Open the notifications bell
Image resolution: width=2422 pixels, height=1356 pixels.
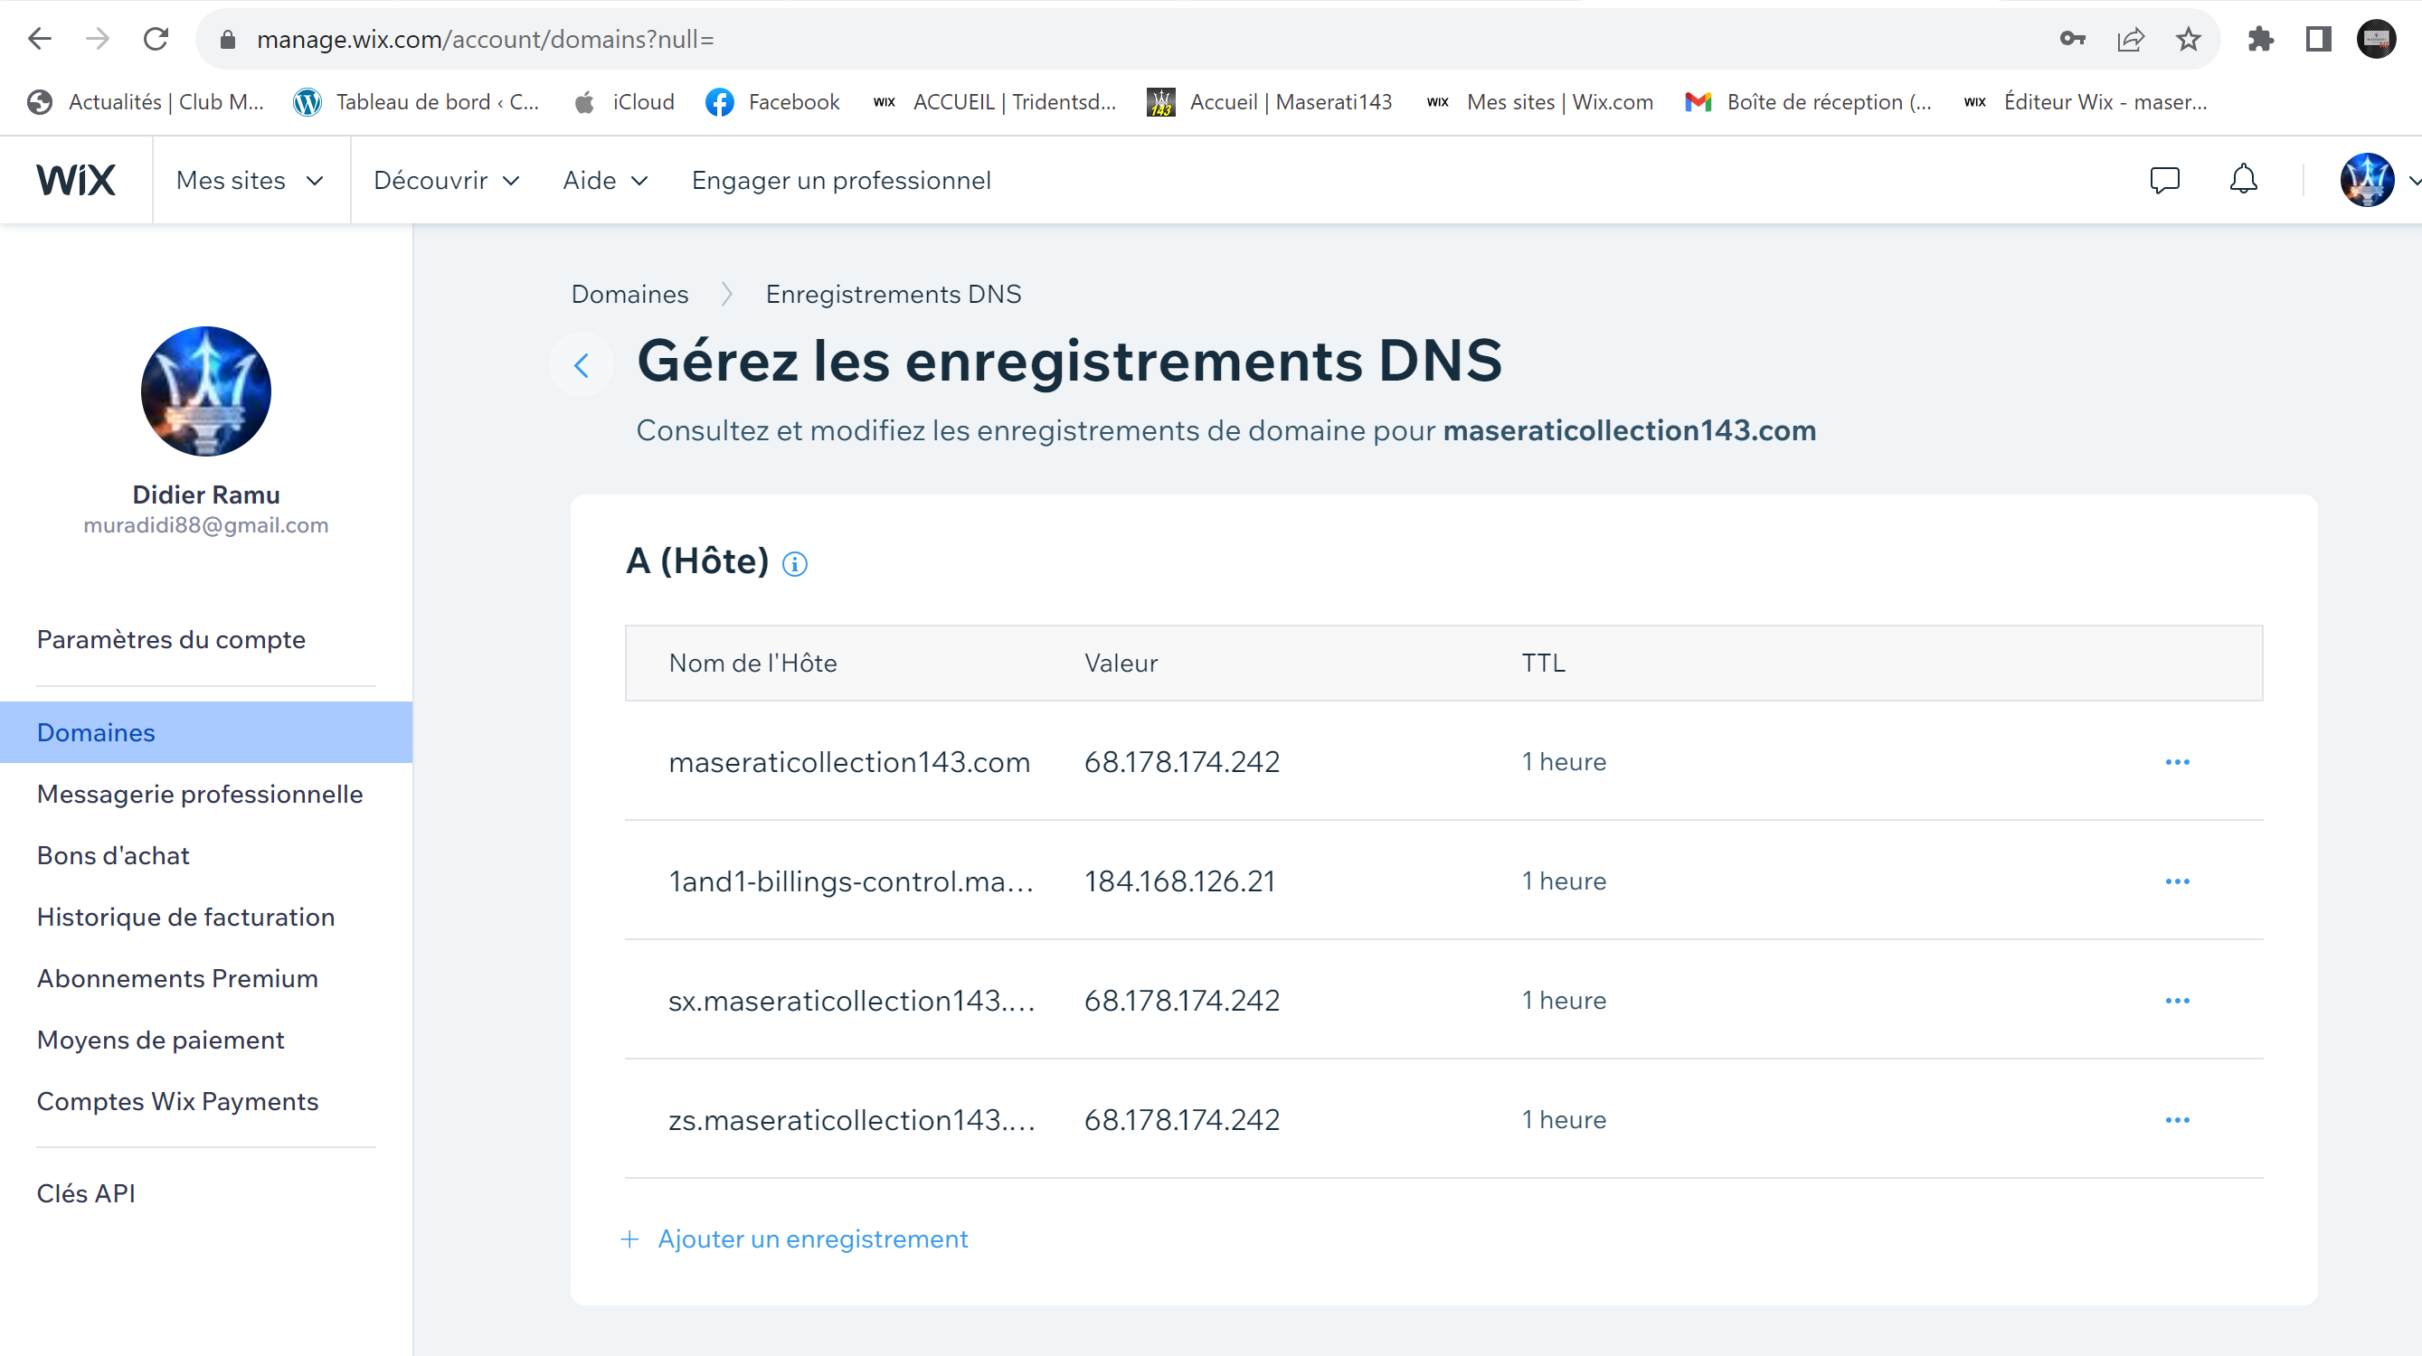(2242, 180)
